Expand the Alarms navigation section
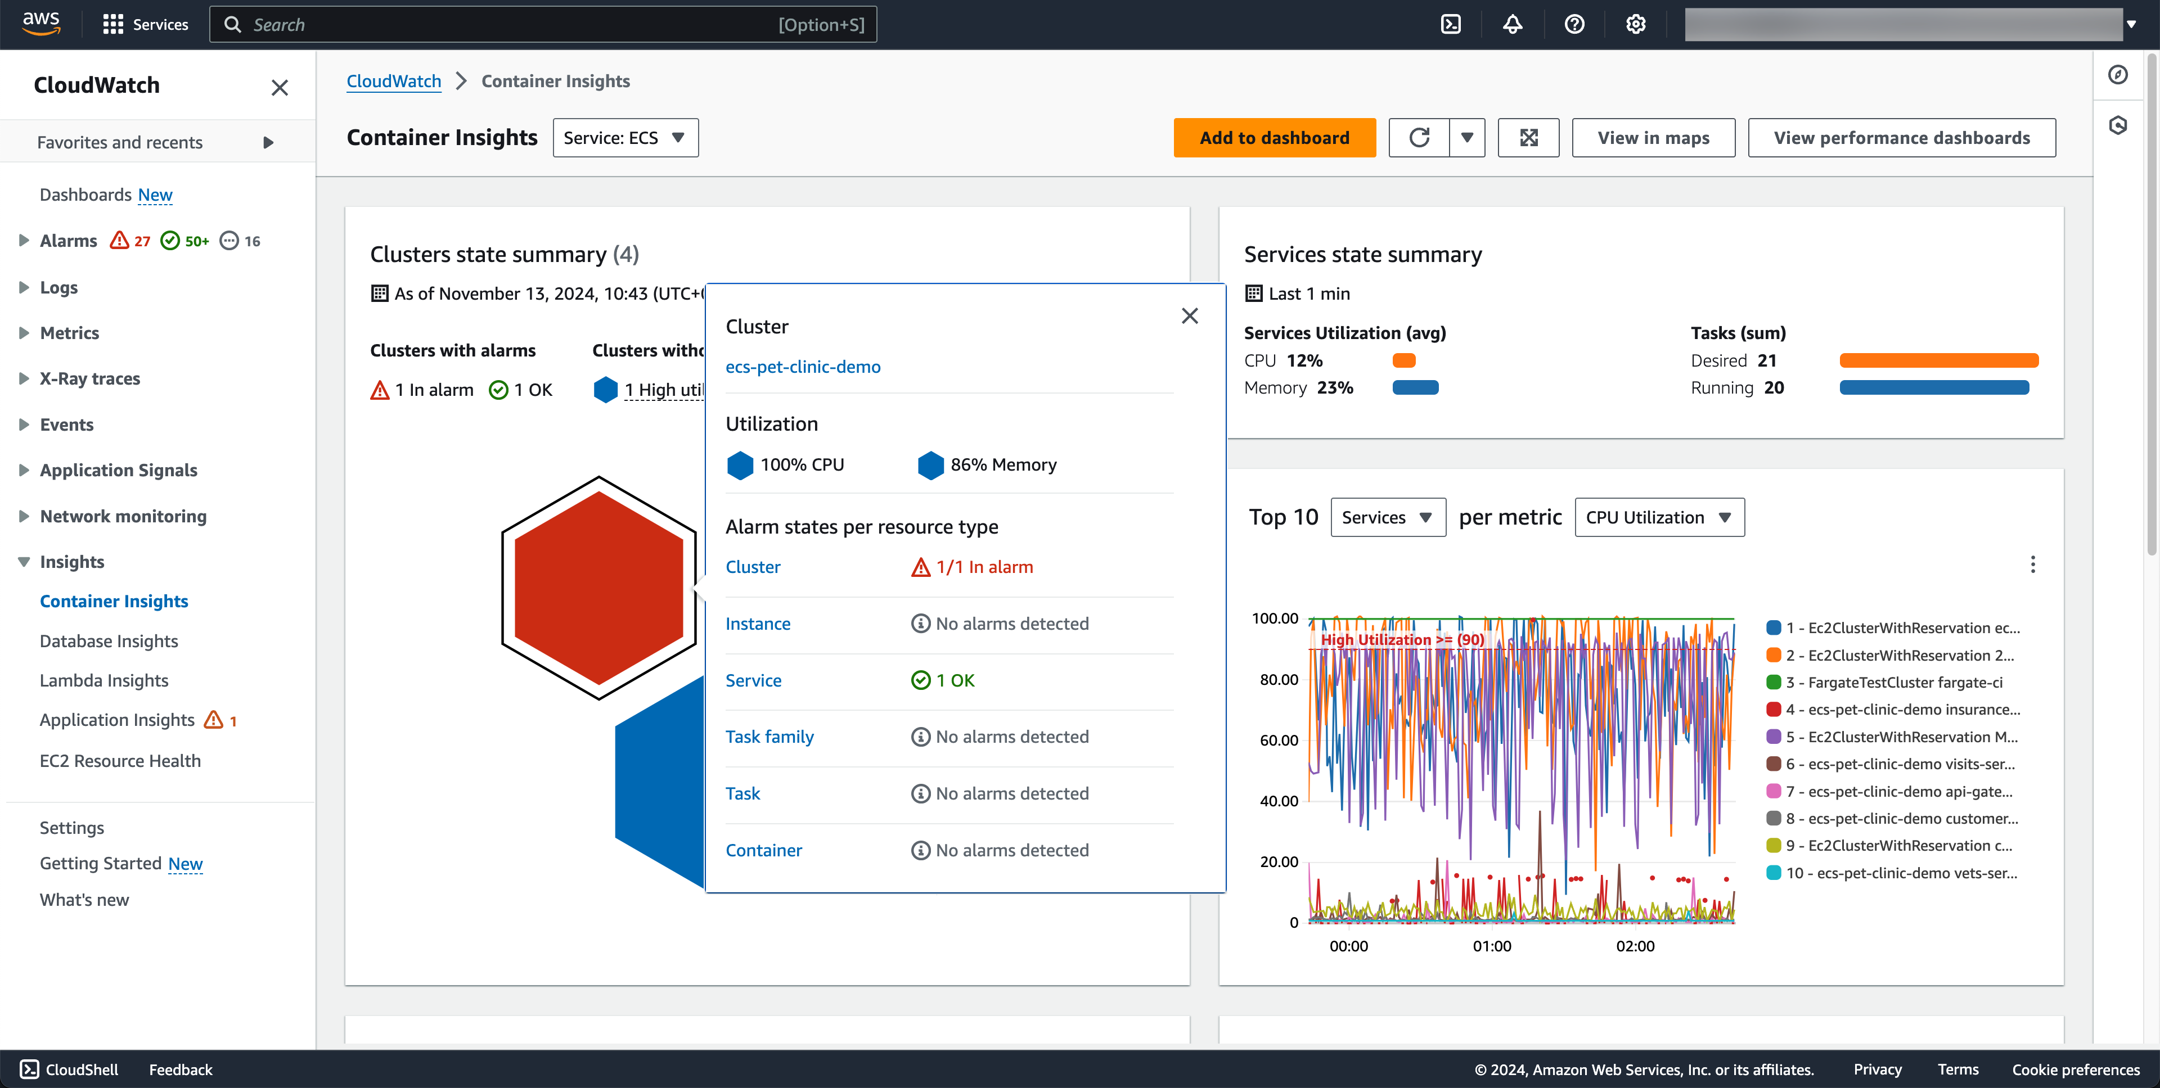Viewport: 2160px width, 1088px height. click(24, 241)
